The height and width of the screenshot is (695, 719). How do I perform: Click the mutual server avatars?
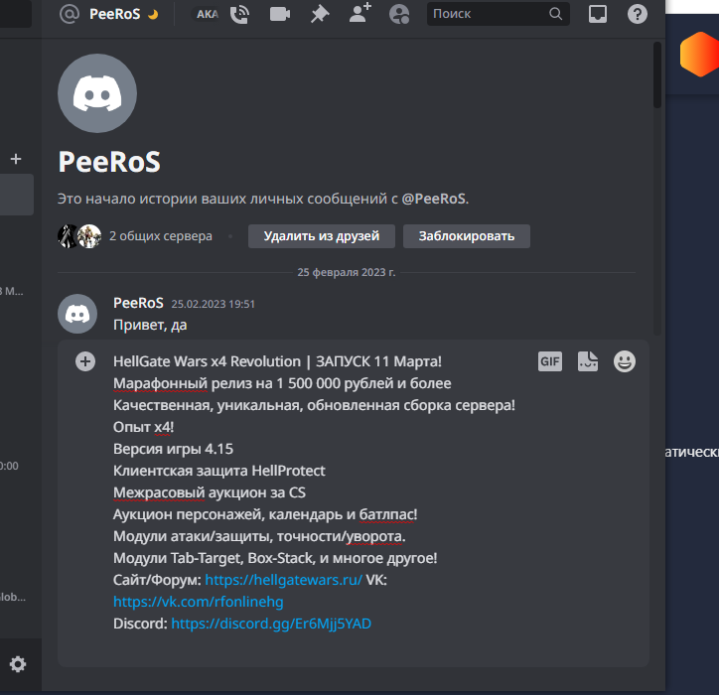pyautogui.click(x=79, y=236)
